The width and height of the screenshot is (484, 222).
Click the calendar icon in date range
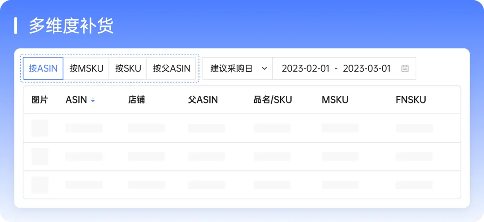[x=405, y=68]
